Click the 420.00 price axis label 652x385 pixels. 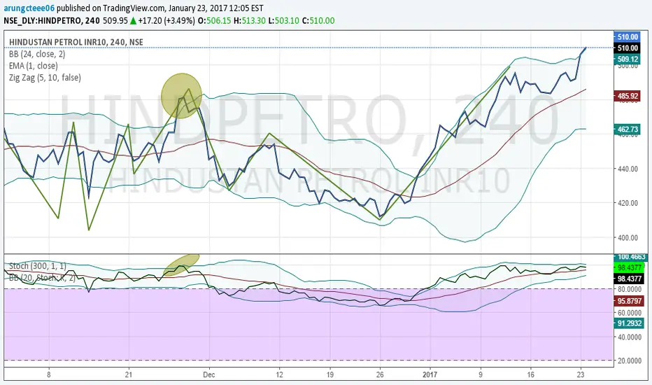click(x=628, y=203)
